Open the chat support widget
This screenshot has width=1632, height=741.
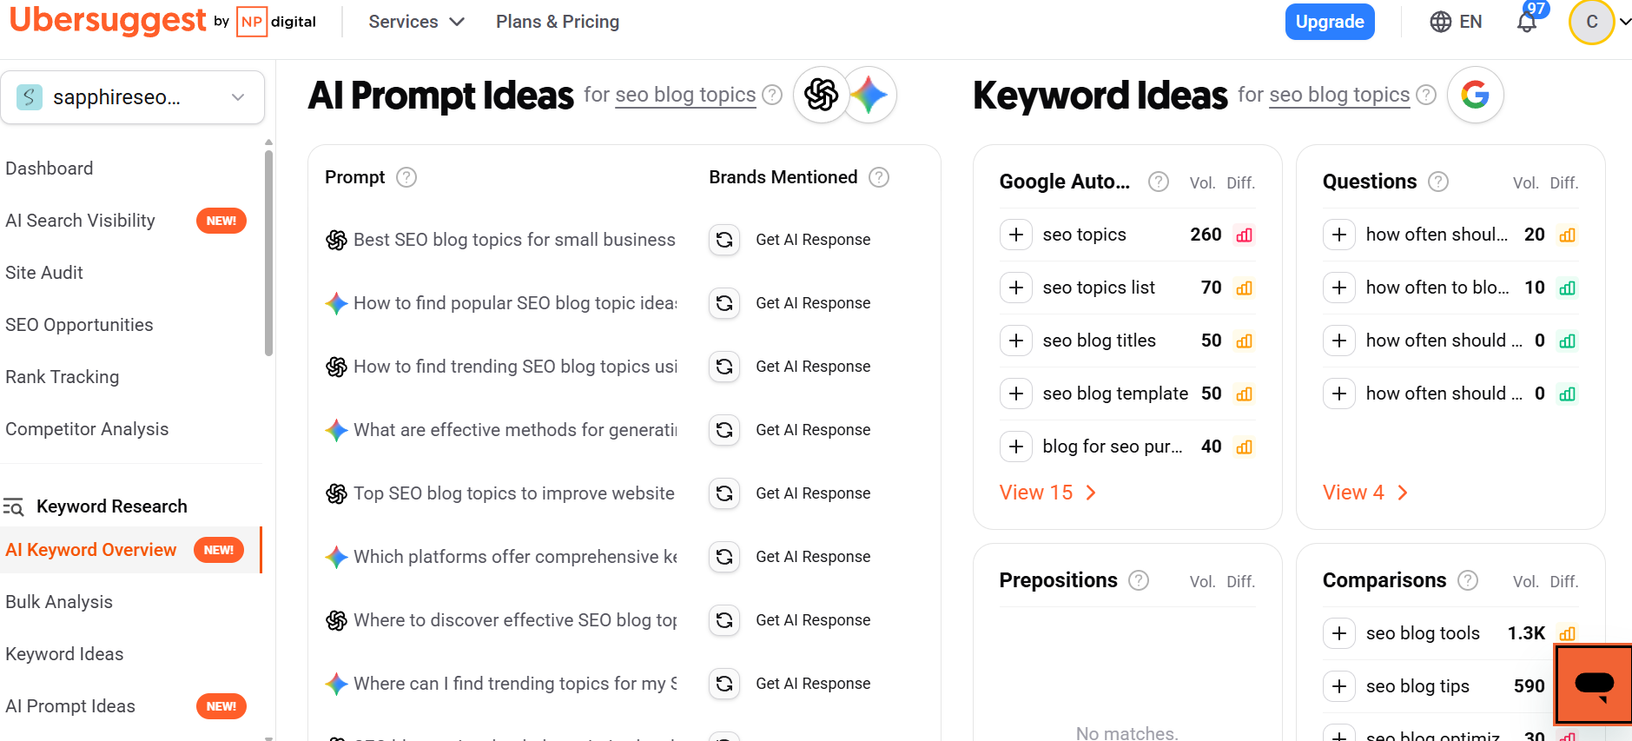pyautogui.click(x=1594, y=685)
